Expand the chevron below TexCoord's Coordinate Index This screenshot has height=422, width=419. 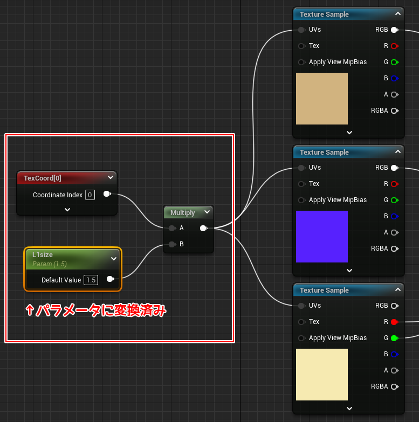pos(67,210)
